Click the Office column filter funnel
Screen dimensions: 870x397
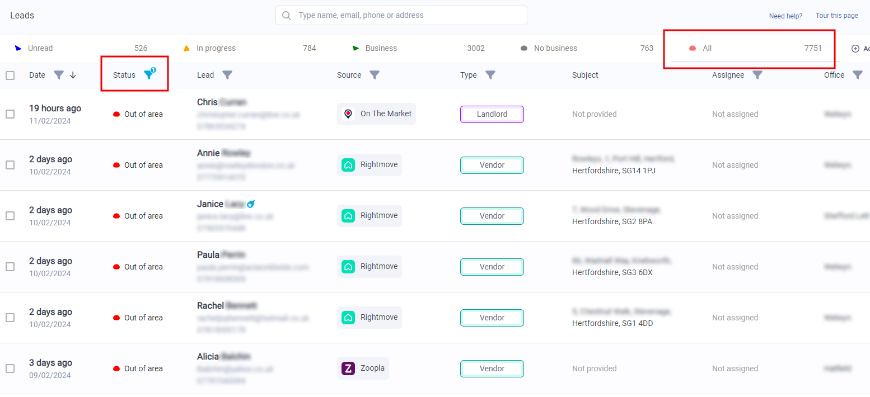coord(857,75)
